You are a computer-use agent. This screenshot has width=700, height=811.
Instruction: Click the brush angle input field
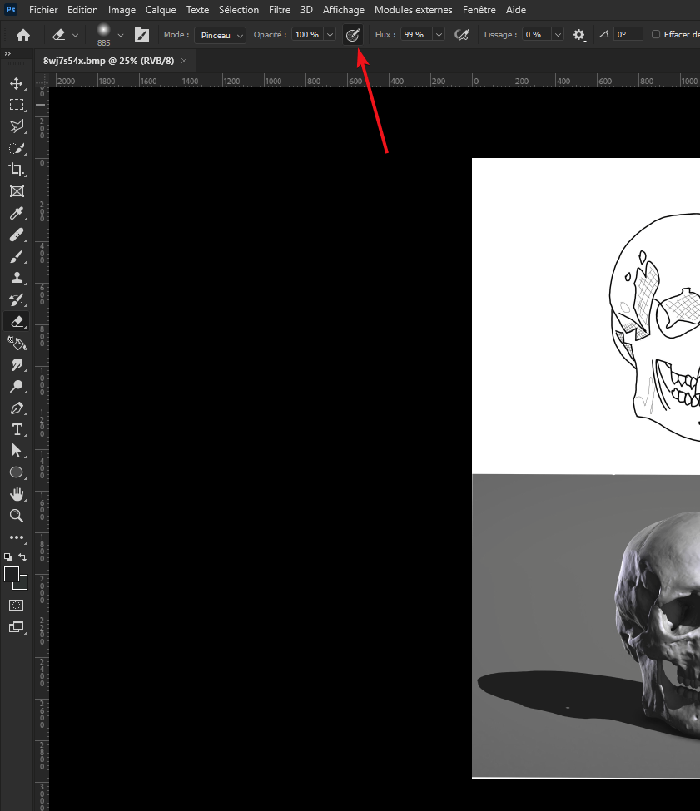(x=628, y=35)
